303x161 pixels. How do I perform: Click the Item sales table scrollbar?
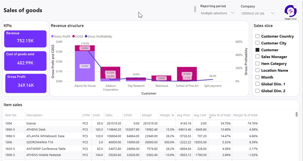point(296,114)
